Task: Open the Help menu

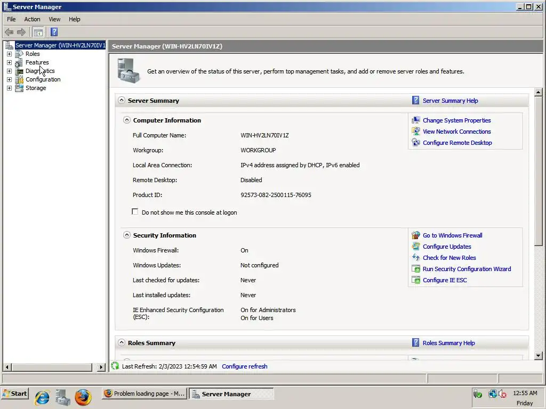Action: coord(74,19)
